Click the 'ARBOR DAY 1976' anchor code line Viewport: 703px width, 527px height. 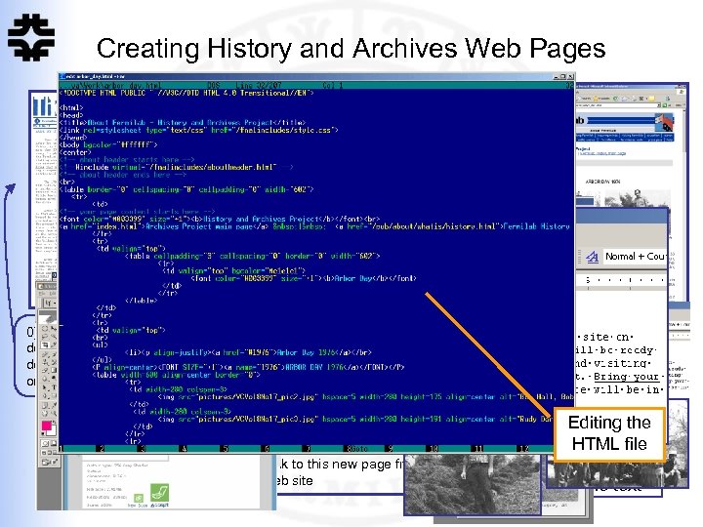[248, 367]
